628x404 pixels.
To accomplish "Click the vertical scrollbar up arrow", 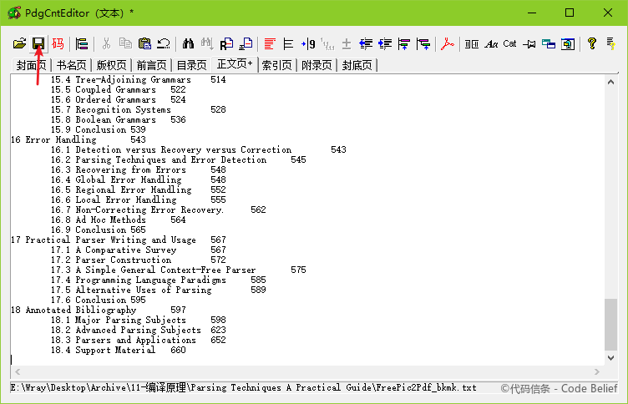I will 610,82.
